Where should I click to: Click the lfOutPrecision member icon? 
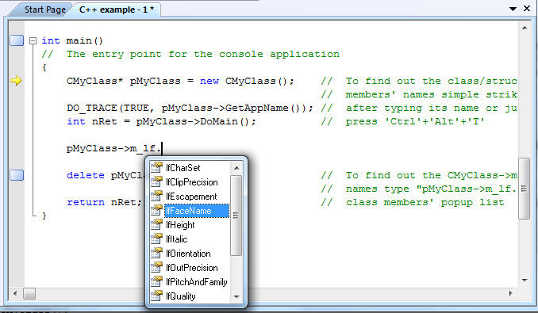tap(156, 268)
